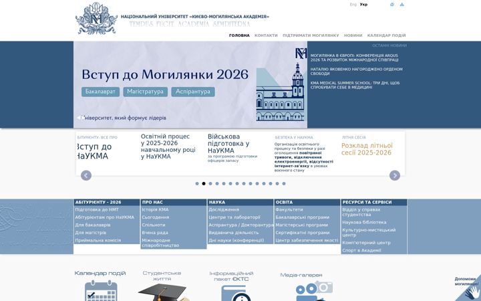
Task: Open Календар подій in top menu
Action: click(x=387, y=35)
